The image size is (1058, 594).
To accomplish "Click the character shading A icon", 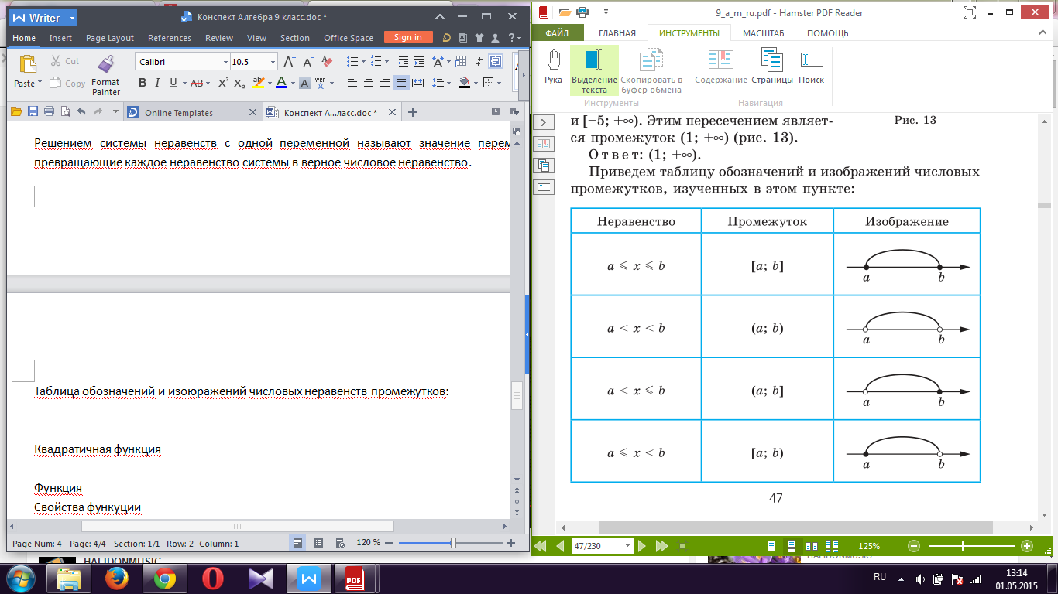I will tap(305, 83).
